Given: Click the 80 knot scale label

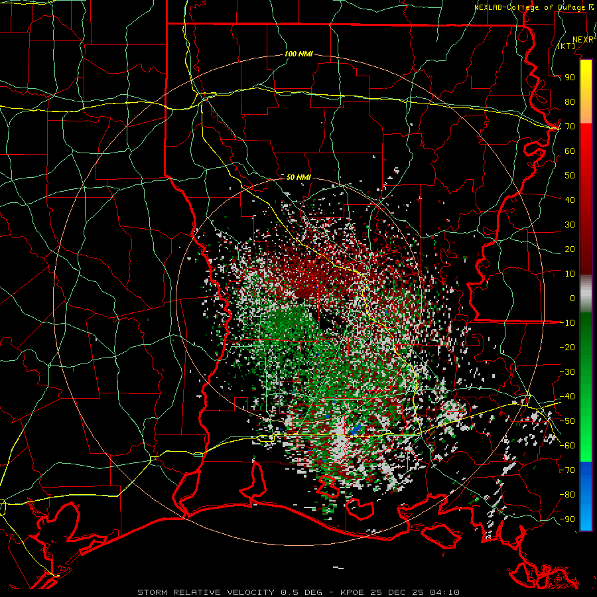Looking at the screenshot, I should [570, 101].
